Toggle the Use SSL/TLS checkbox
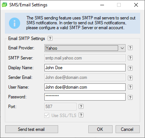145x138 pixels. 47,116
